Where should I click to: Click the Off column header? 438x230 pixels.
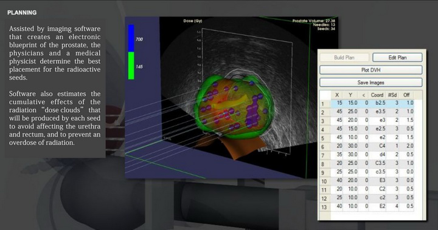click(406, 95)
